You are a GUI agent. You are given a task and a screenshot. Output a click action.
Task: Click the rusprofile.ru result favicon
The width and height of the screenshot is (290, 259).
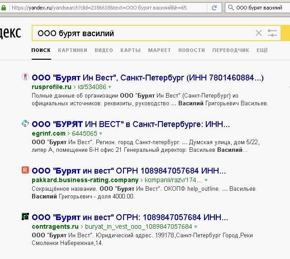click(25, 77)
